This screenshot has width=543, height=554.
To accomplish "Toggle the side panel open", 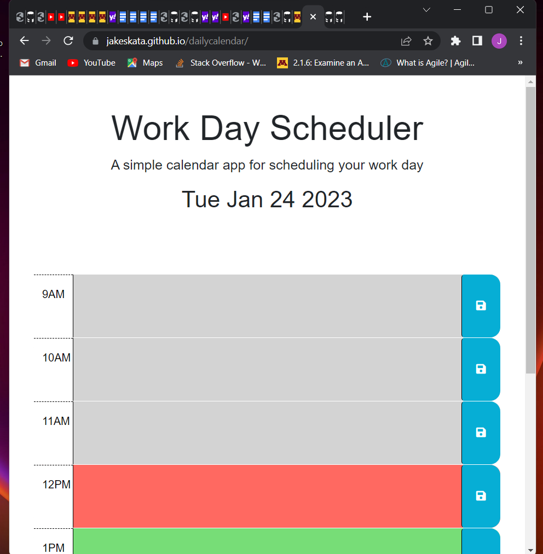I will coord(477,40).
